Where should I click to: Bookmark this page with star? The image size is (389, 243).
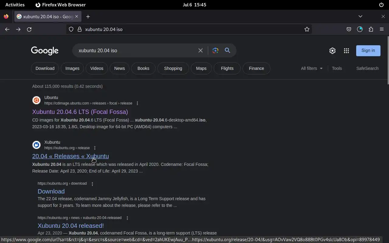point(307,29)
